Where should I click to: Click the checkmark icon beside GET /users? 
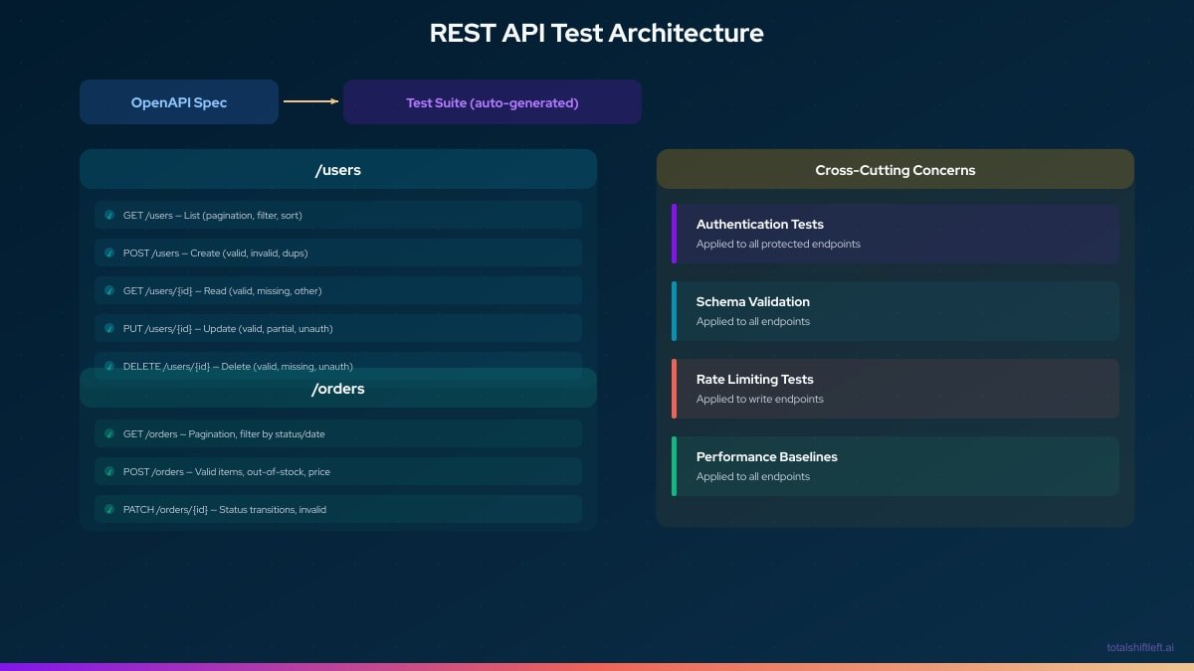(109, 215)
